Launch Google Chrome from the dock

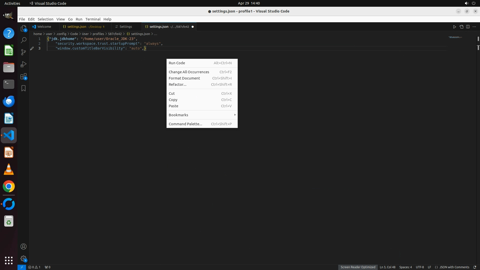[9, 186]
